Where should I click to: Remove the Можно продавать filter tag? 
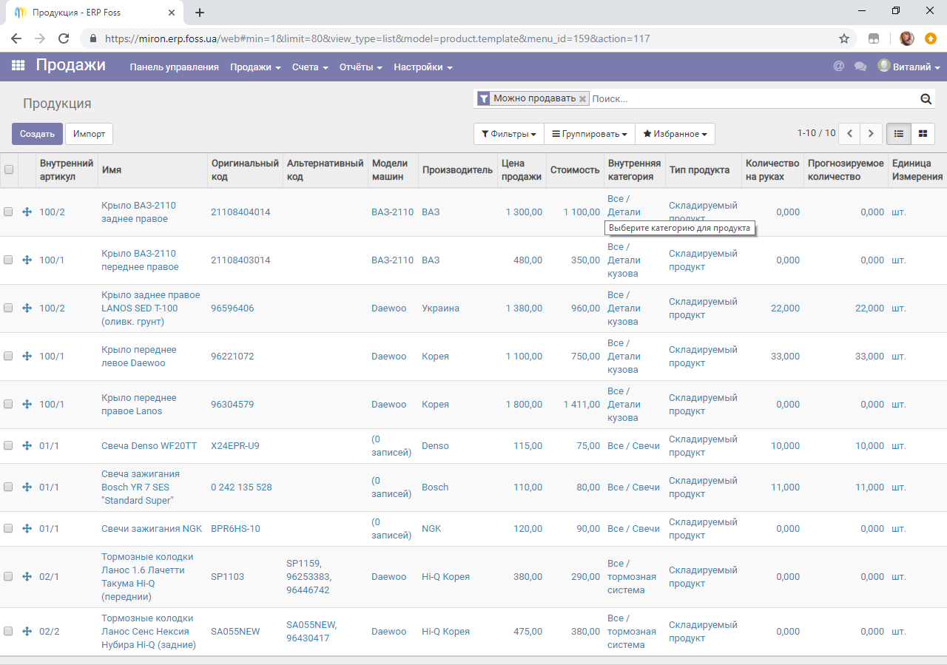[582, 98]
